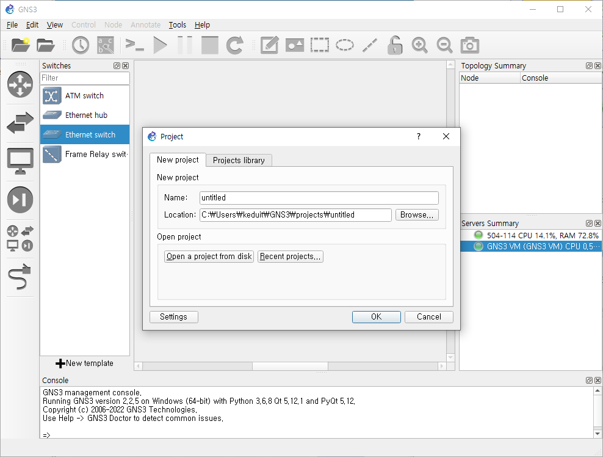
Task: Open the Help menu
Action: click(x=202, y=25)
